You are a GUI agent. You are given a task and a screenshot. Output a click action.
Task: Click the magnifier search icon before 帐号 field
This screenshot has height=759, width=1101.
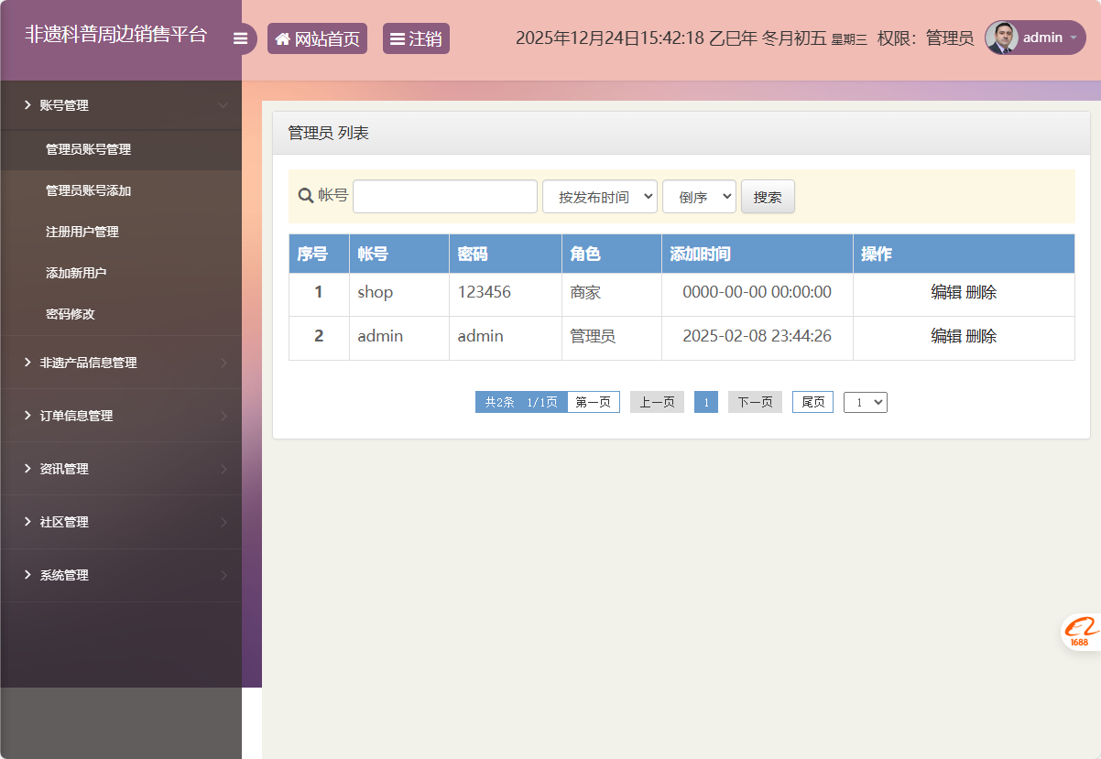pyautogui.click(x=305, y=196)
